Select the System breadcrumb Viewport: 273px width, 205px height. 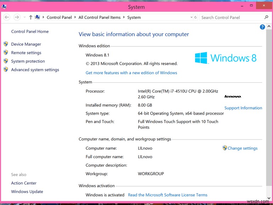click(134, 17)
